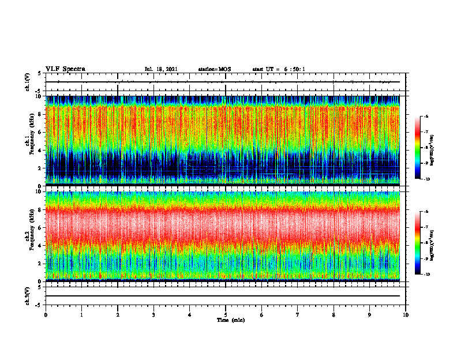Click ch.2 frequency axis tick label "4"
The height and width of the screenshot is (353, 457).
tap(40, 246)
